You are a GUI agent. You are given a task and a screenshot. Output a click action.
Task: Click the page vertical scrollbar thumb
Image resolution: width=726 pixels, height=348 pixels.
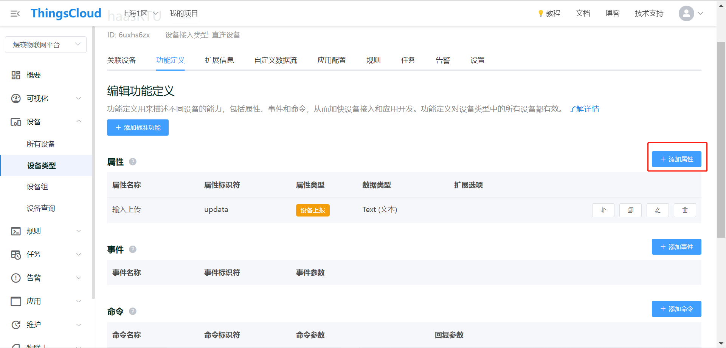(x=721, y=140)
